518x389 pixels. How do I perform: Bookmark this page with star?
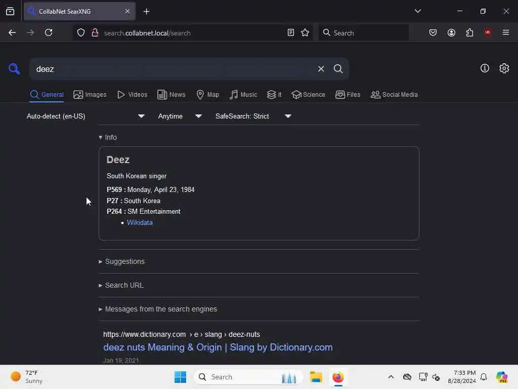tap(305, 32)
